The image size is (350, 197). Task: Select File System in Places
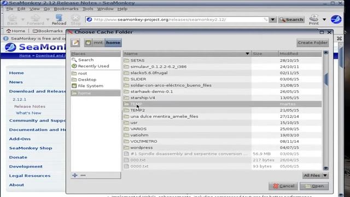click(96, 86)
